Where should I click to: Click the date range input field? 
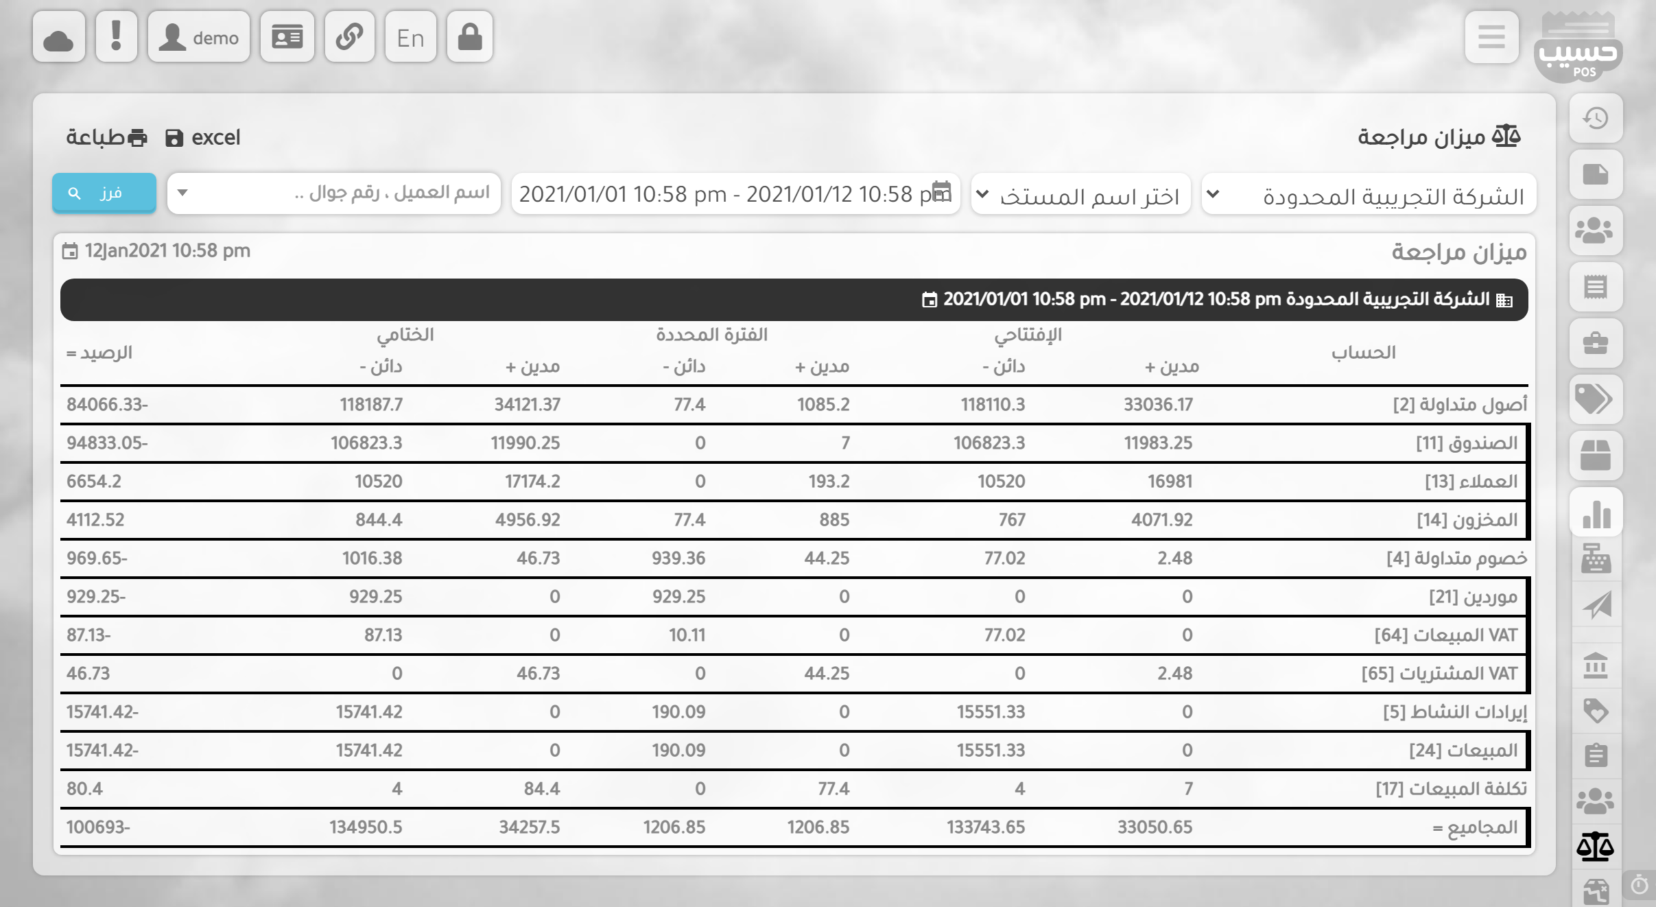tap(734, 195)
